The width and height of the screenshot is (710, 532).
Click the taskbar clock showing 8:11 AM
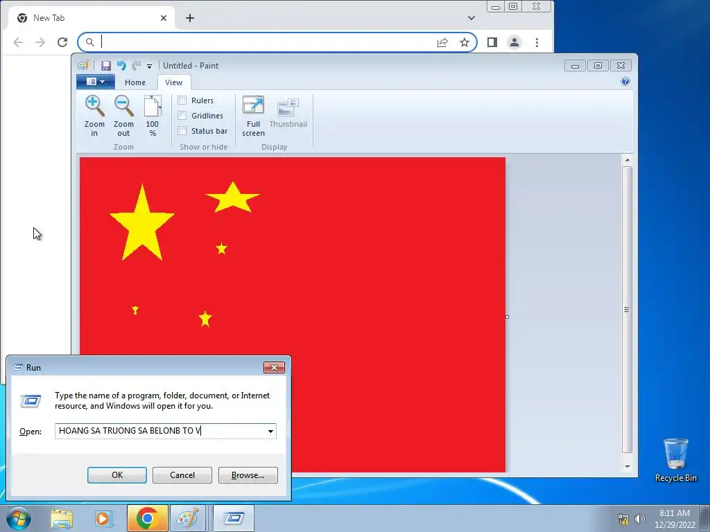674,518
